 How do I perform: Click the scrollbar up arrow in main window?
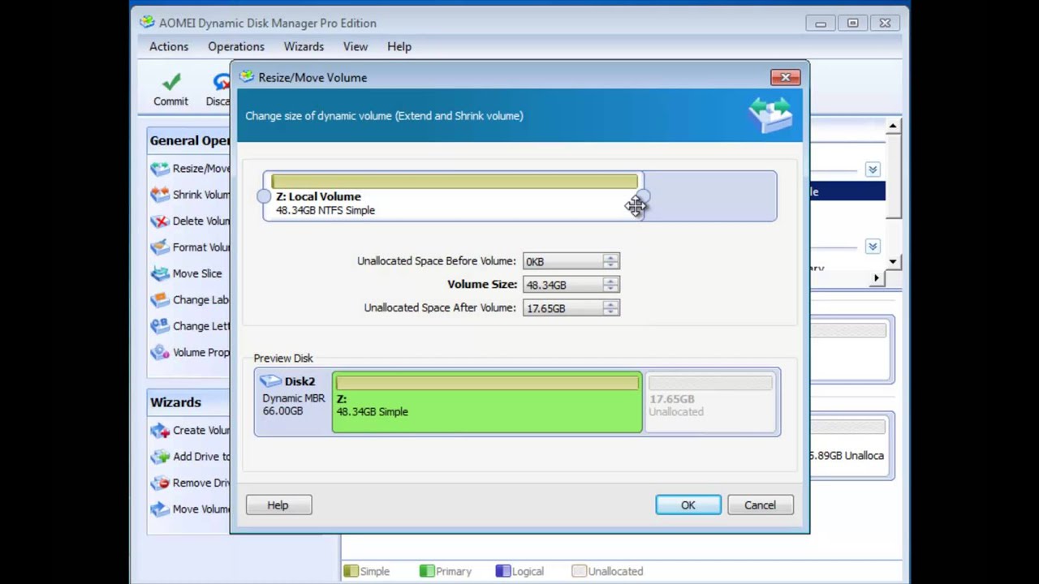pyautogui.click(x=893, y=126)
